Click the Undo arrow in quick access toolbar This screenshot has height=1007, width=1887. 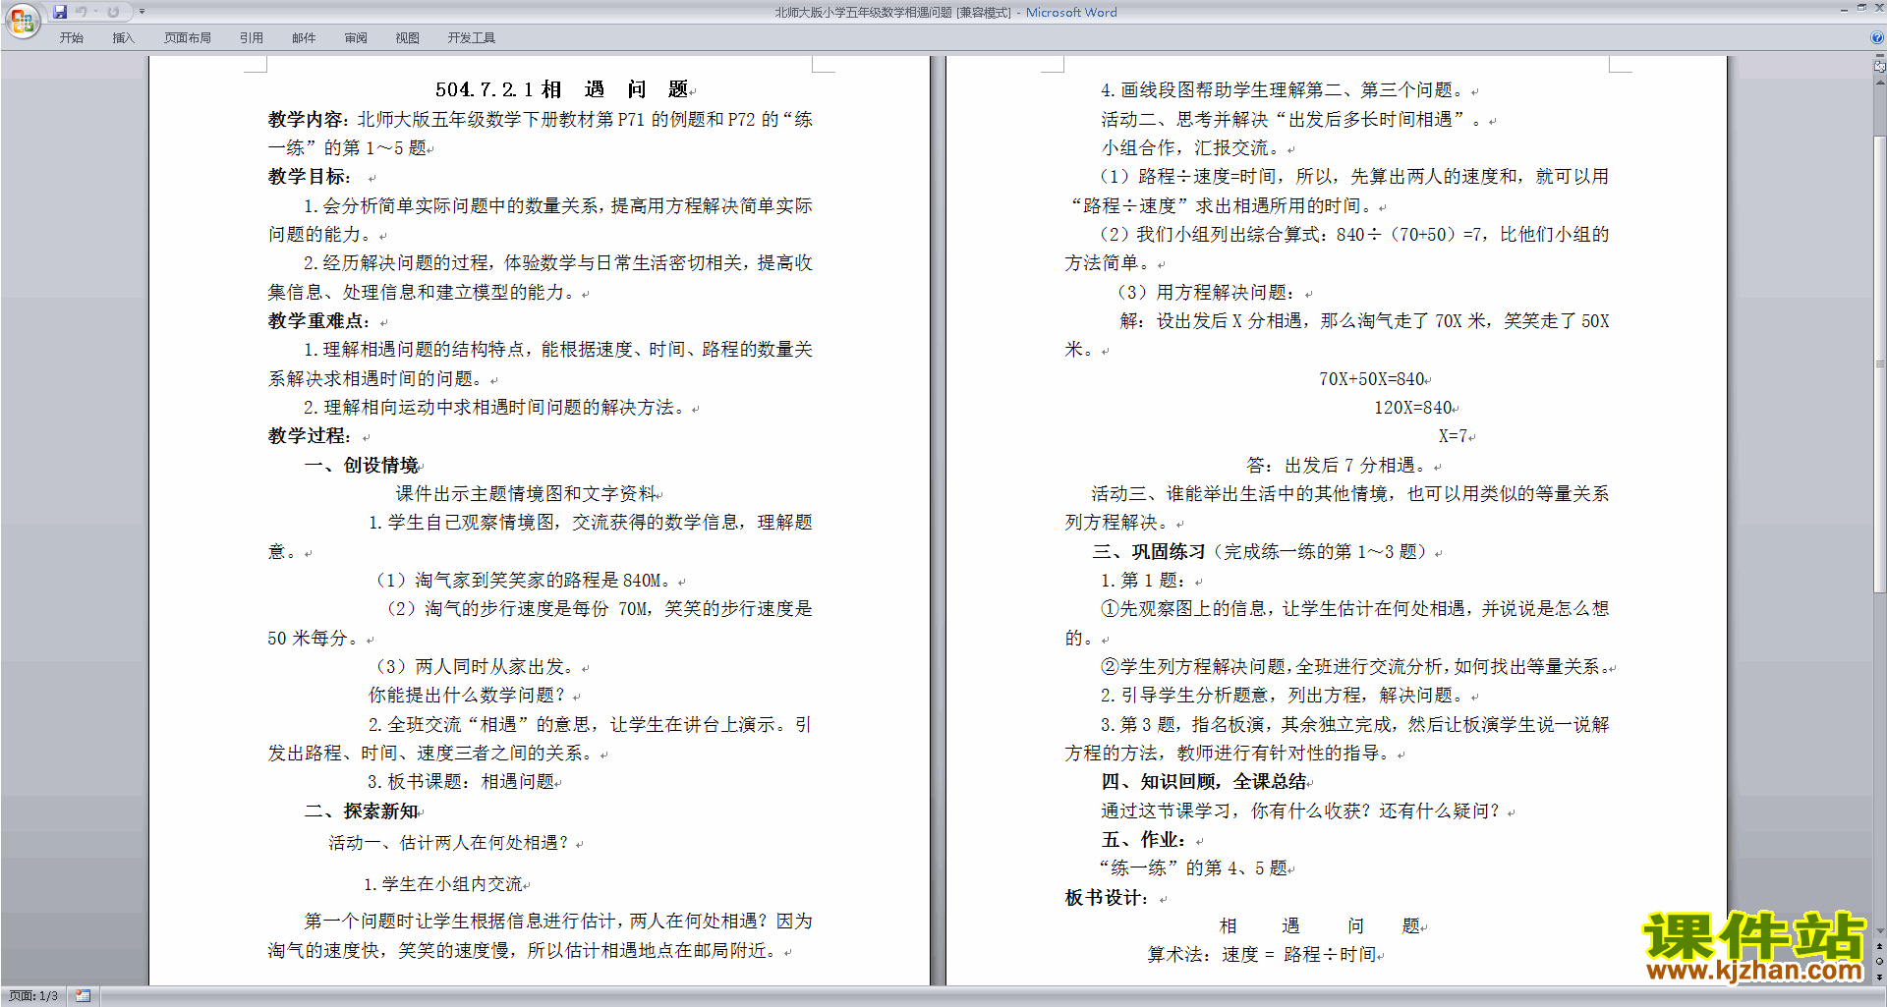(82, 12)
